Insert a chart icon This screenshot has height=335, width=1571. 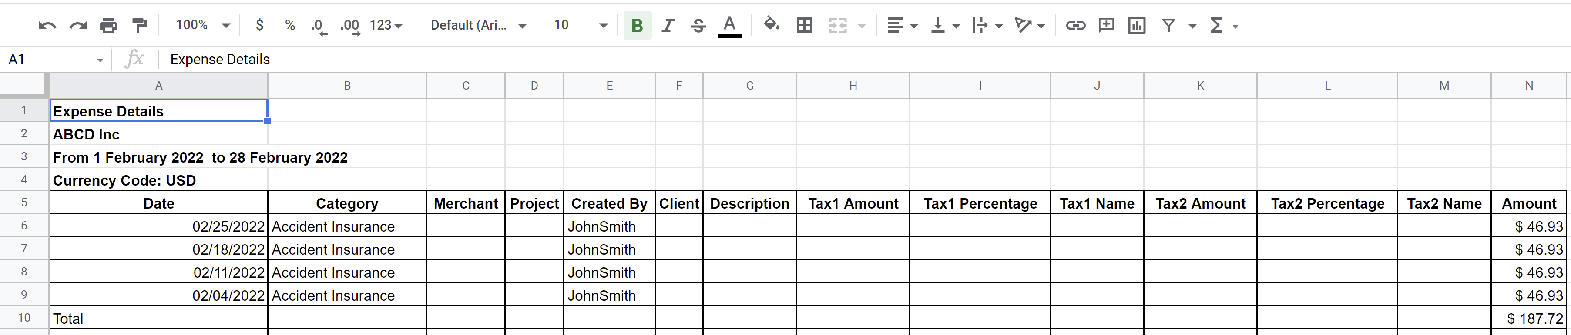coord(1137,26)
